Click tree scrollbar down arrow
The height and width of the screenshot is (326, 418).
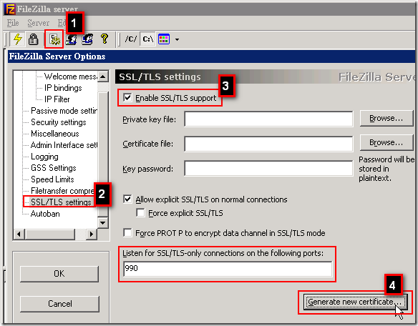click(x=103, y=222)
